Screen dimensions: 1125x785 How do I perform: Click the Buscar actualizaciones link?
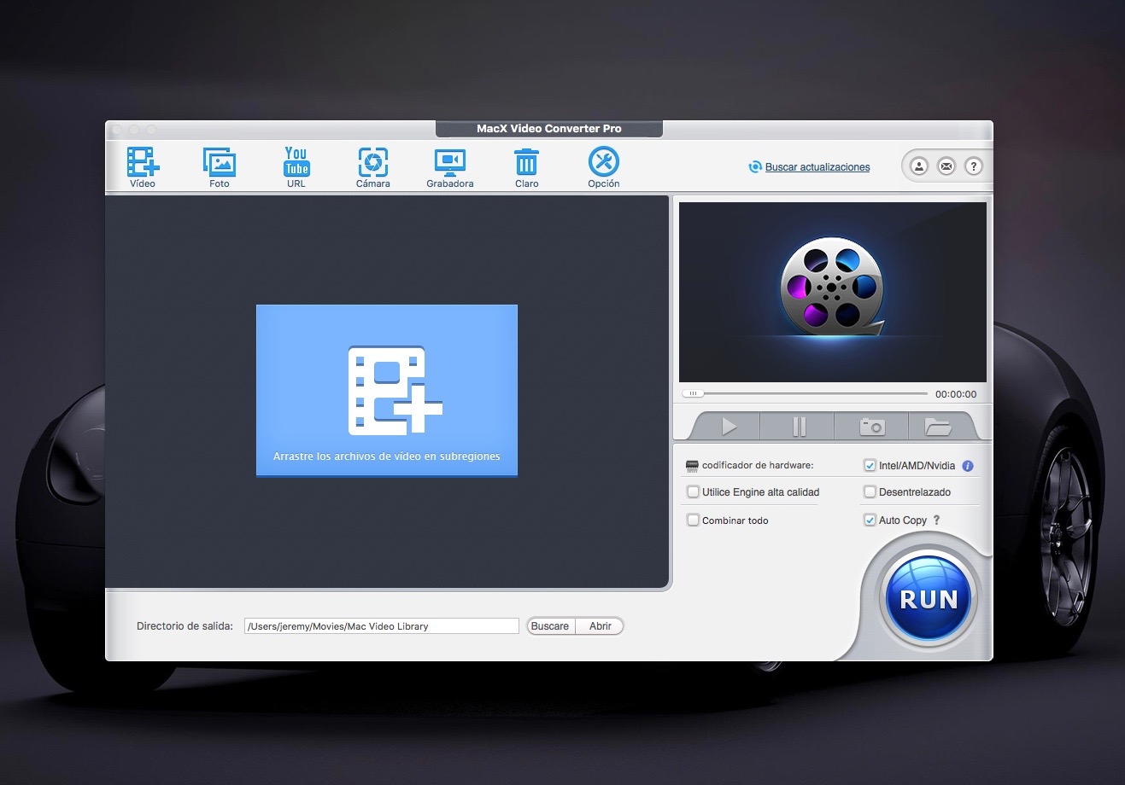coord(817,167)
